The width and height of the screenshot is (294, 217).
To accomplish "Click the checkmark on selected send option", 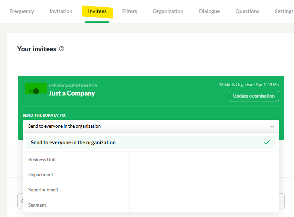I will tap(267, 142).
